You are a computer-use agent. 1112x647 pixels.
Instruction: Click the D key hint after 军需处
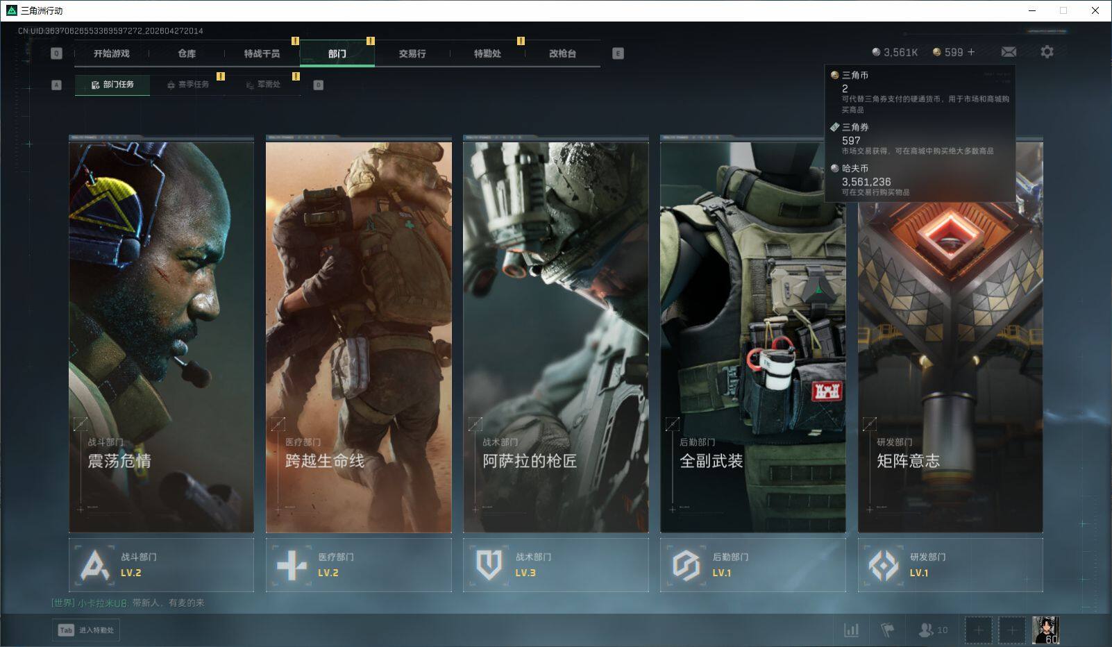click(318, 85)
